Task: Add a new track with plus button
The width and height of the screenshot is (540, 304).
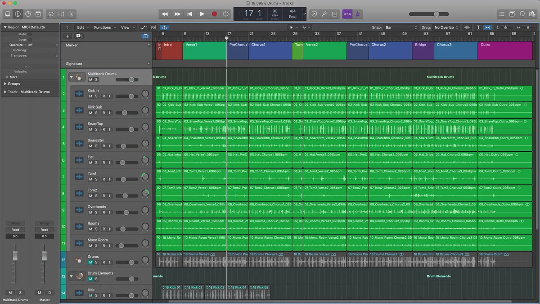Action: [x=67, y=36]
